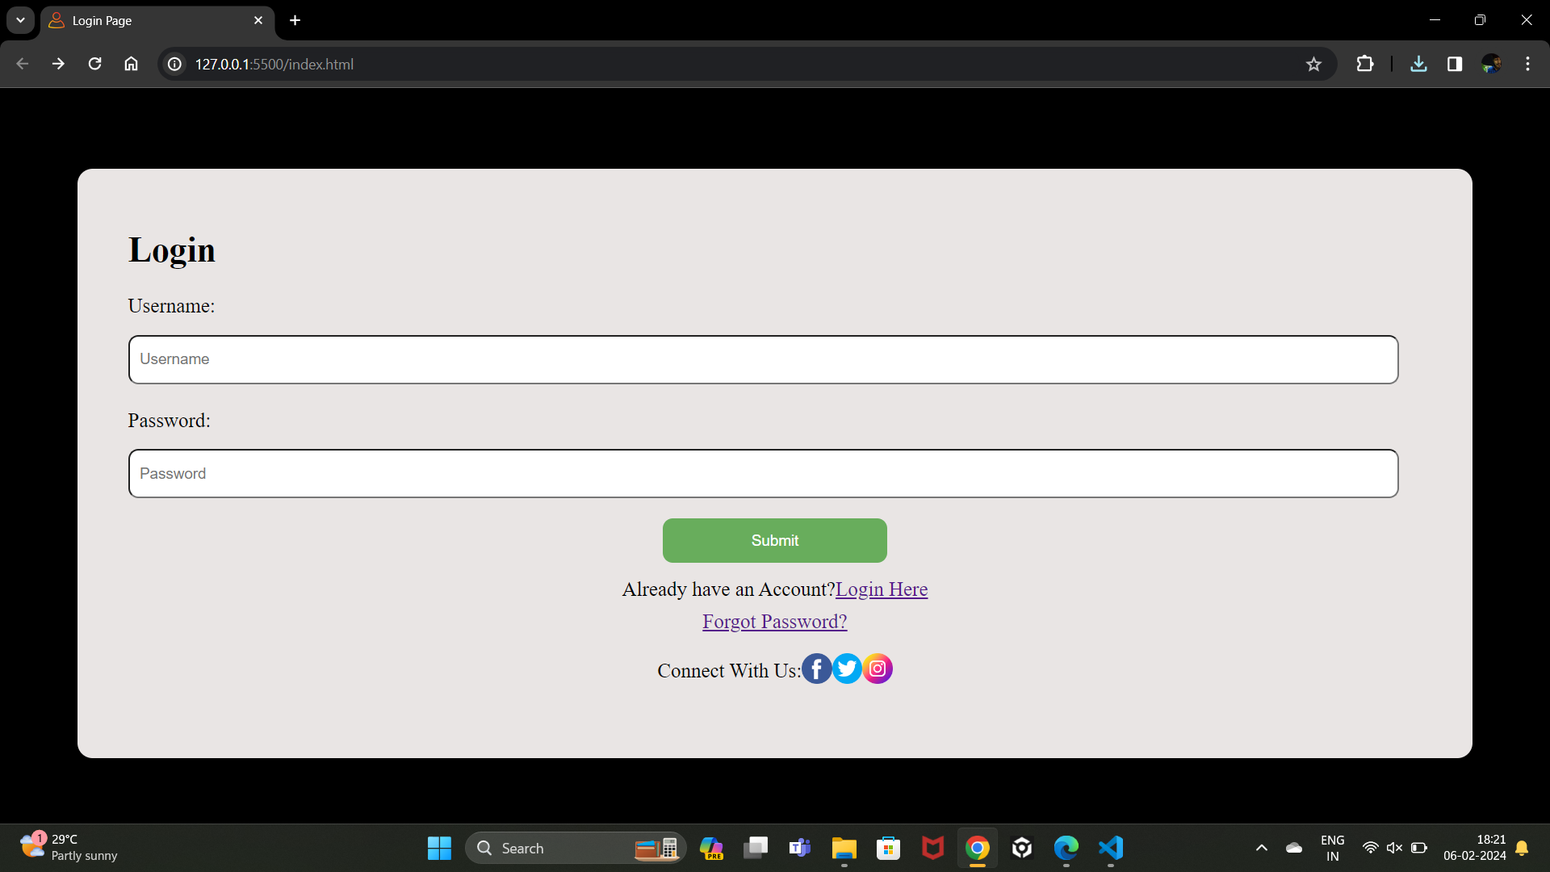Open the OneDrive cloud tray icon
This screenshot has width=1550, height=872.
tap(1294, 848)
